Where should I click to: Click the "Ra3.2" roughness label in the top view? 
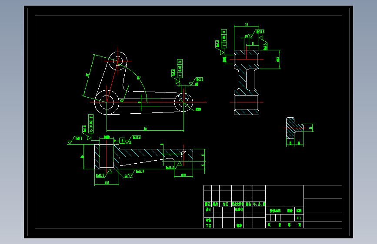click(200, 79)
